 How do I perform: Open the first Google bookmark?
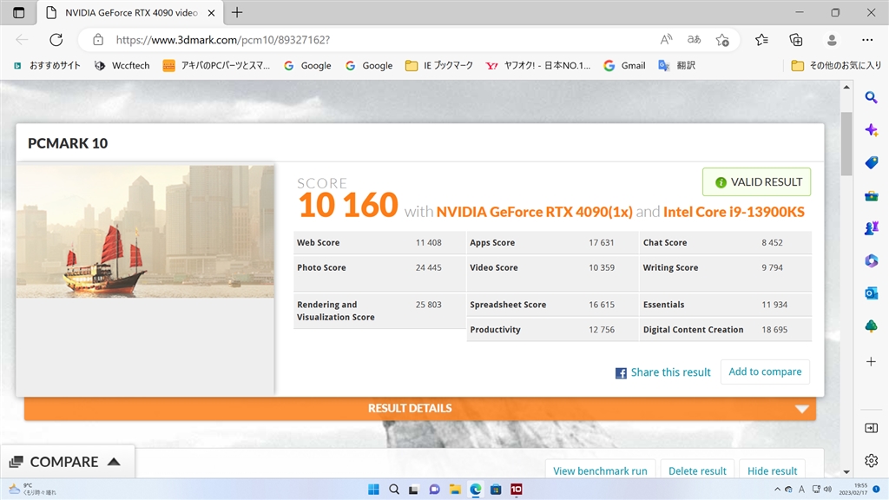point(308,66)
